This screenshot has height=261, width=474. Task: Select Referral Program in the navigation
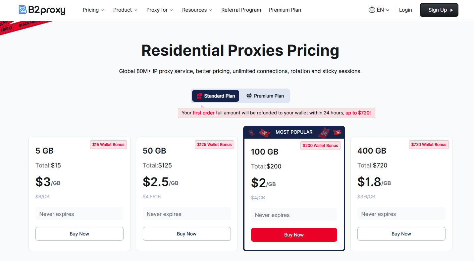coord(241,10)
